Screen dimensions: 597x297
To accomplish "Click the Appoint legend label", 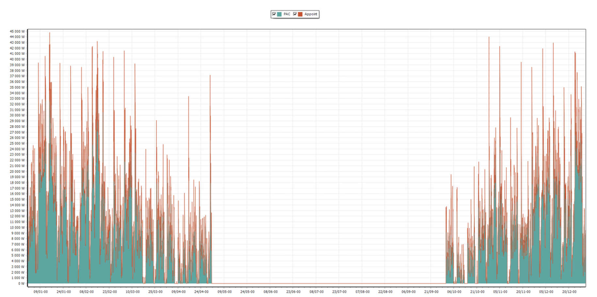I will point(311,14).
